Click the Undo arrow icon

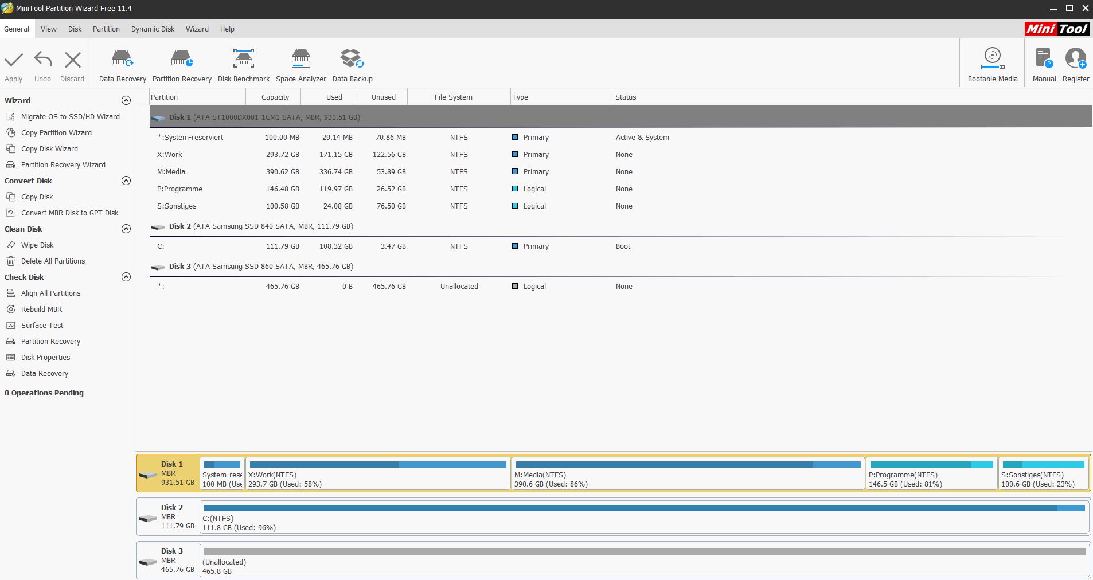[x=43, y=60]
